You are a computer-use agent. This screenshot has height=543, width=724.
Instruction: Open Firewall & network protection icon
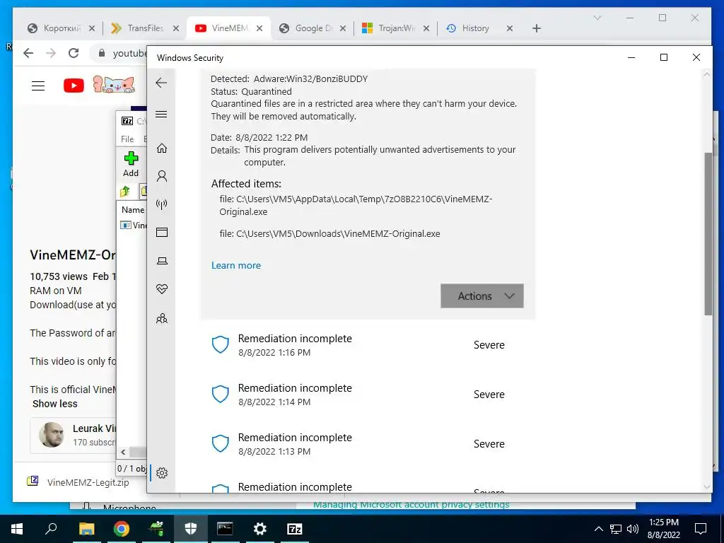(162, 204)
